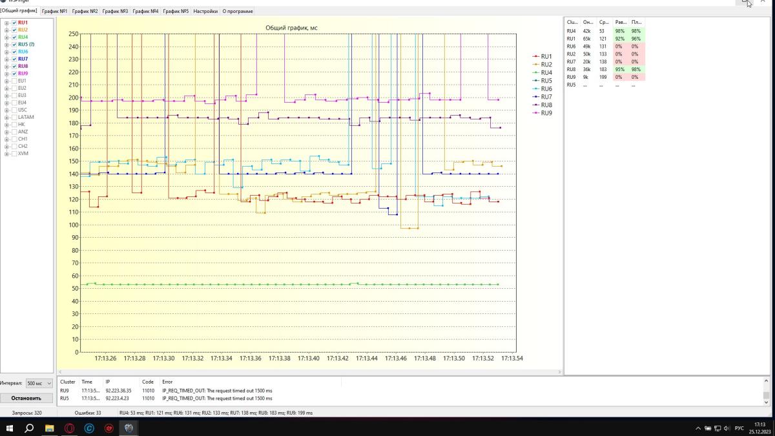Click the blue circular C taskbar icon
Image resolution: width=775 pixels, height=436 pixels.
[x=89, y=428]
